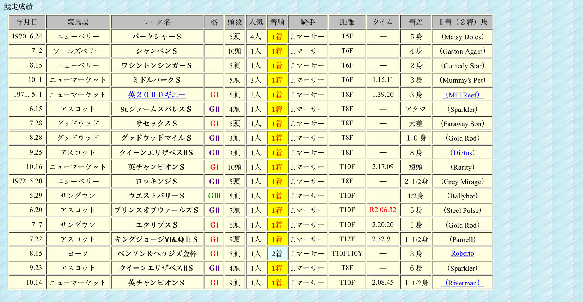Viewport: 583px width, 302px height.
Task: Select the 1970. 6.24 date cell
Action: pyautogui.click(x=27, y=37)
